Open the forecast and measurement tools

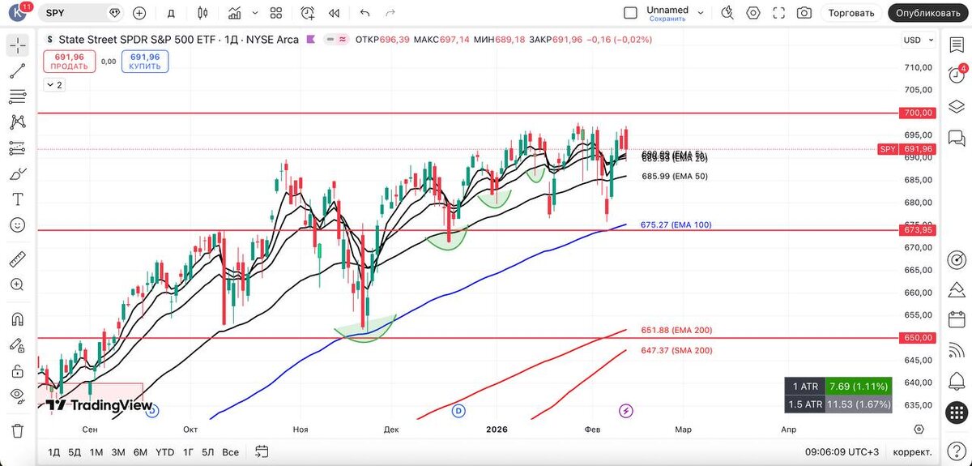[18, 148]
